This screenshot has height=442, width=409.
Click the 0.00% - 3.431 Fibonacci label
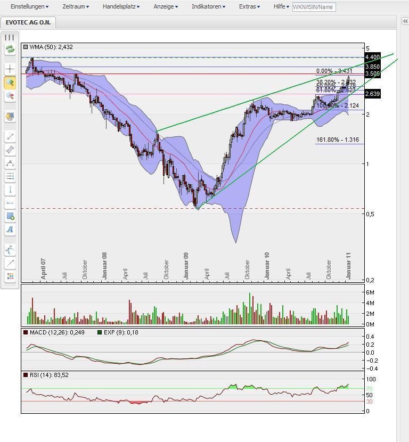[334, 71]
